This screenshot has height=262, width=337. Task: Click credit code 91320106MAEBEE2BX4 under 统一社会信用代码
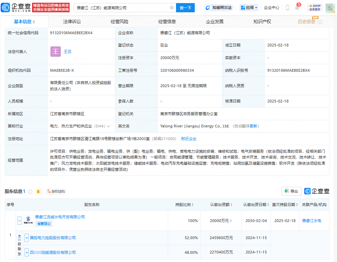tap(71, 33)
